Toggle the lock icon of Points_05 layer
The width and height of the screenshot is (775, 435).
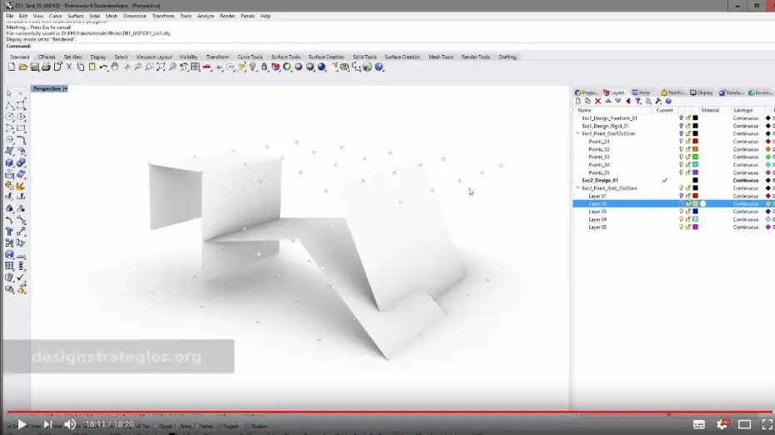688,172
